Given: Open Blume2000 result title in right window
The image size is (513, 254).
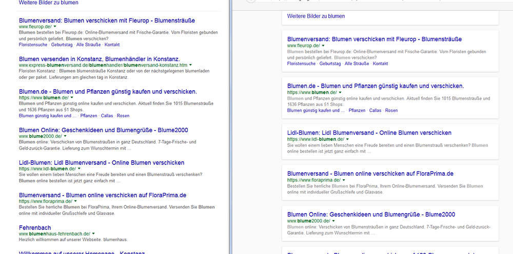Looking at the screenshot, I should pyautogui.click(x=371, y=215).
